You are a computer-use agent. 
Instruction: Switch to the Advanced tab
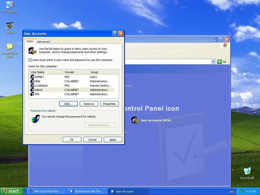click(43, 41)
